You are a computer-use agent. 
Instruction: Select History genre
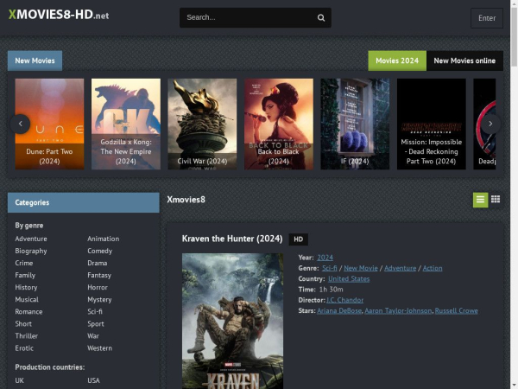[x=26, y=288]
